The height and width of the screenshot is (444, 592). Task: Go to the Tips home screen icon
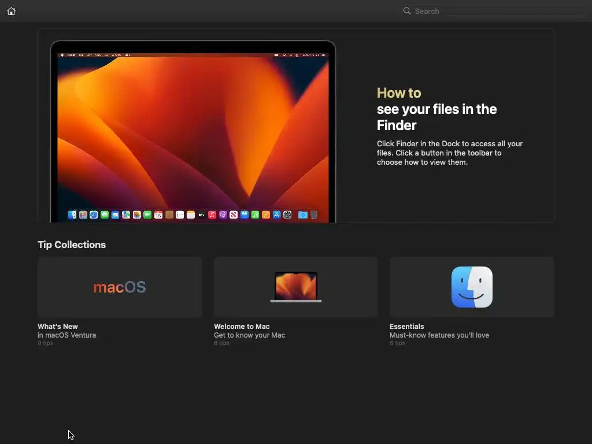(x=12, y=12)
